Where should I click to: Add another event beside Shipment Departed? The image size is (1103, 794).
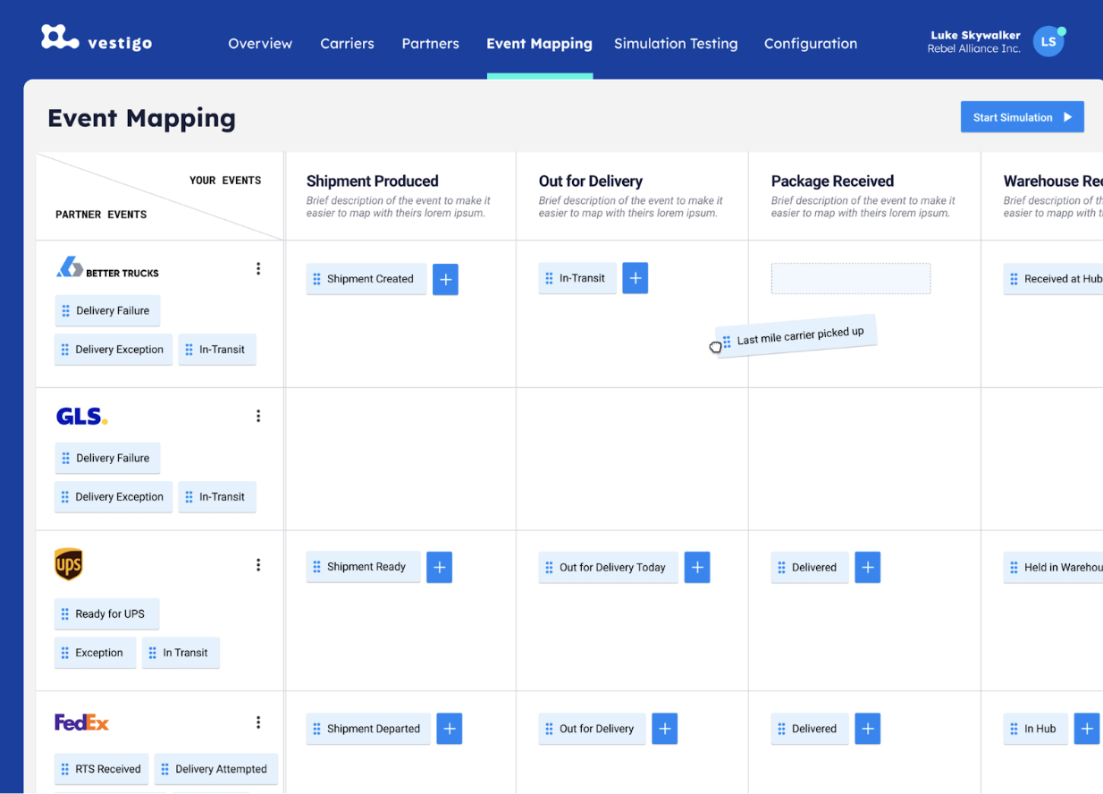(449, 729)
